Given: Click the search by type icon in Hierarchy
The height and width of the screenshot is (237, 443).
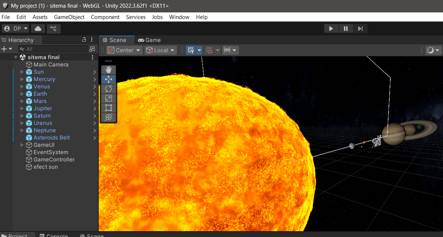Looking at the screenshot, I should [92, 49].
